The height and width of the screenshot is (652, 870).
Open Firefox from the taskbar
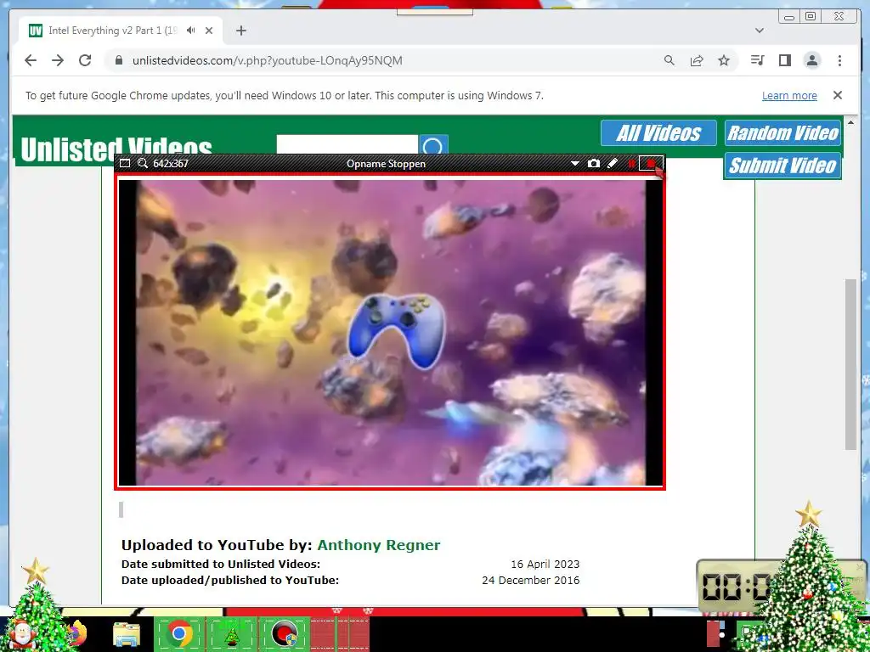(x=77, y=633)
